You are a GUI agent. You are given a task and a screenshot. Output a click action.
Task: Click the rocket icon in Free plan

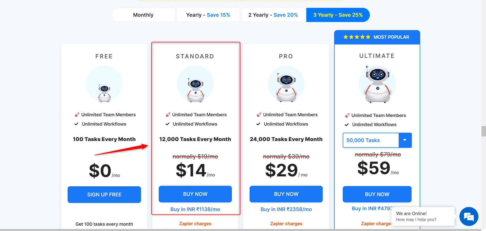77,115
